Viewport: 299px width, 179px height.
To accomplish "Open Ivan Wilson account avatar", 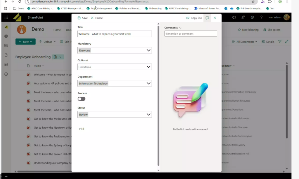I will point(286,17).
